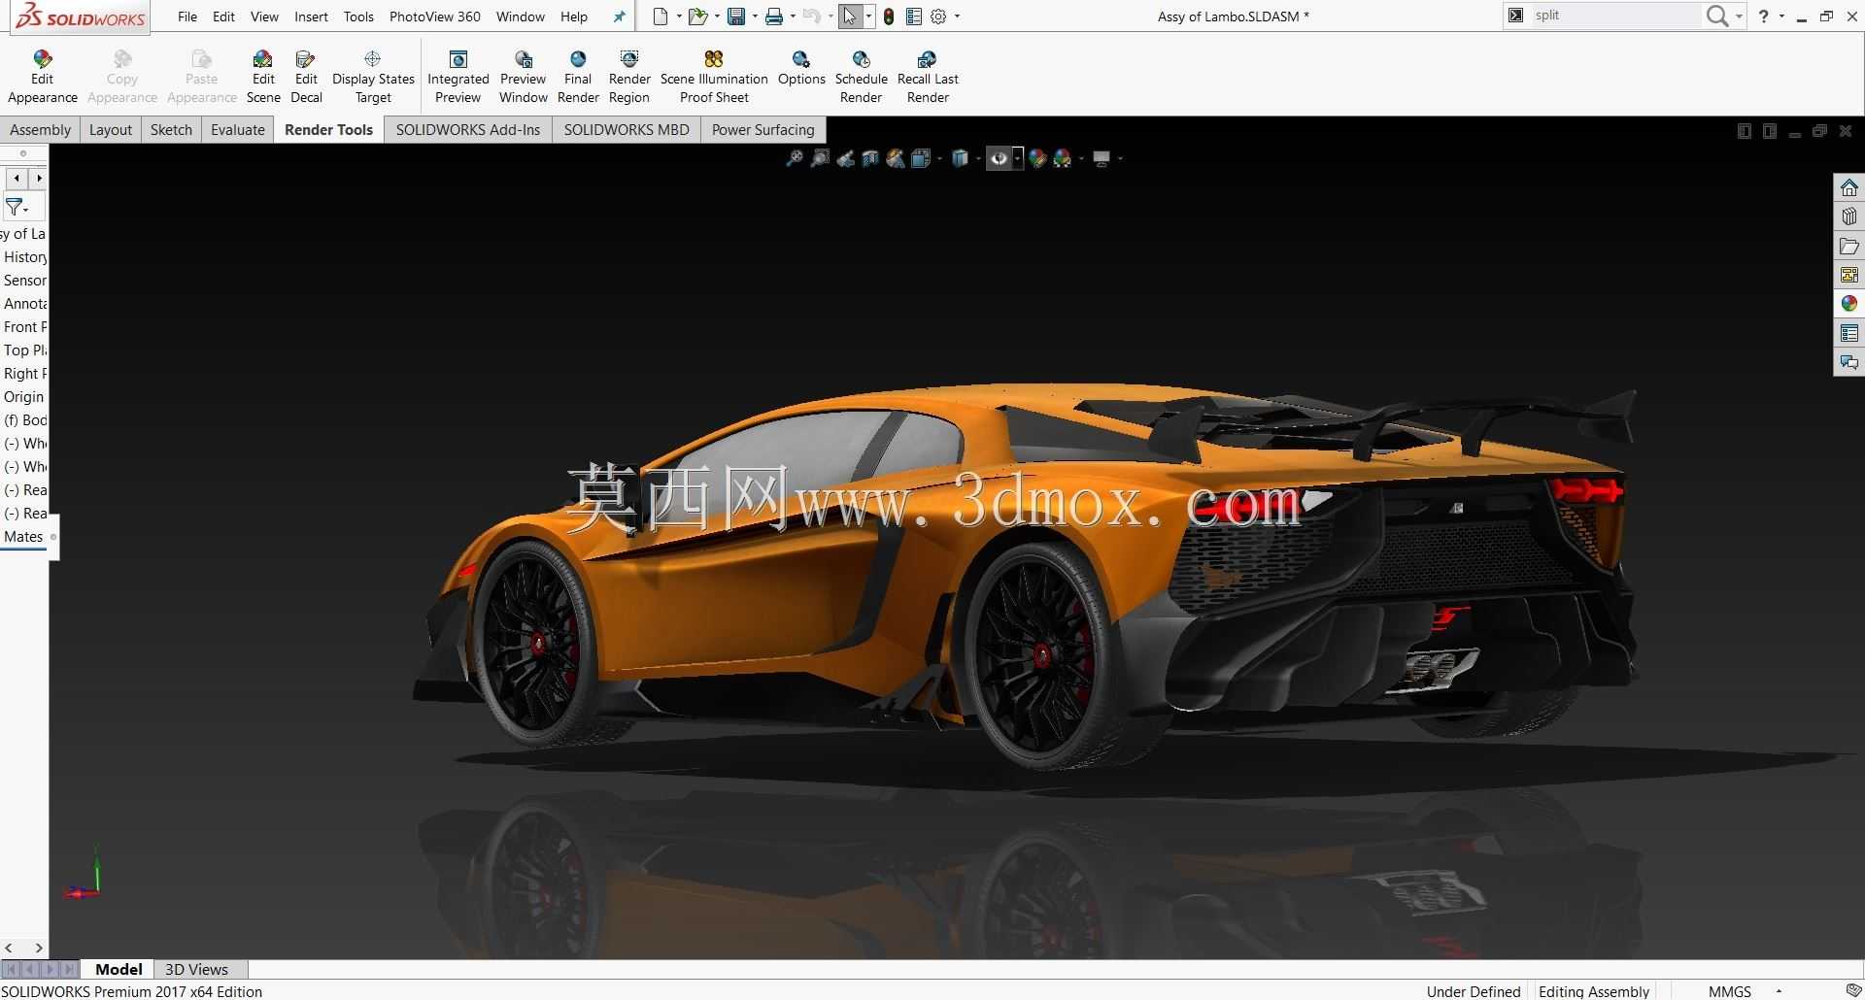Screen dimensions: 1865x1000
Task: Print the document
Action: pyautogui.click(x=774, y=17)
